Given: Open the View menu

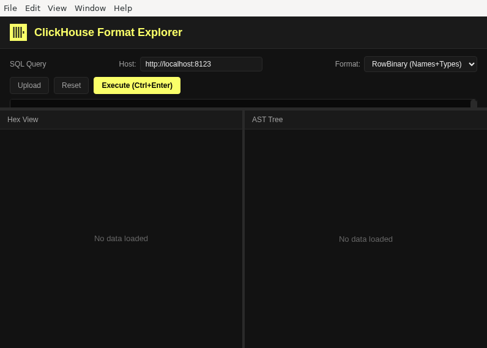Looking at the screenshot, I should (57, 8).
